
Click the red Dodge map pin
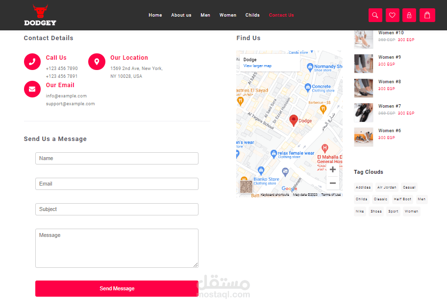coord(293,120)
